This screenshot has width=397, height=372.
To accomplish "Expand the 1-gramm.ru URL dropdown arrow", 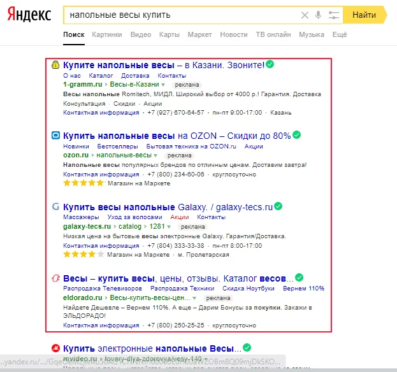I will pyautogui.click(x=163, y=85).
